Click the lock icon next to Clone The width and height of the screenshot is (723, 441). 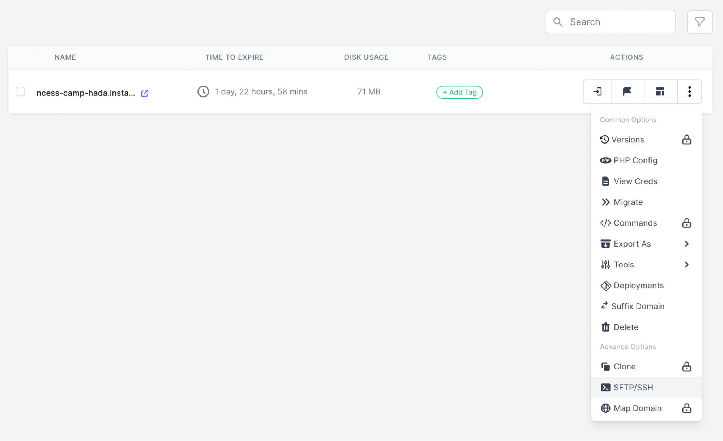(x=686, y=367)
